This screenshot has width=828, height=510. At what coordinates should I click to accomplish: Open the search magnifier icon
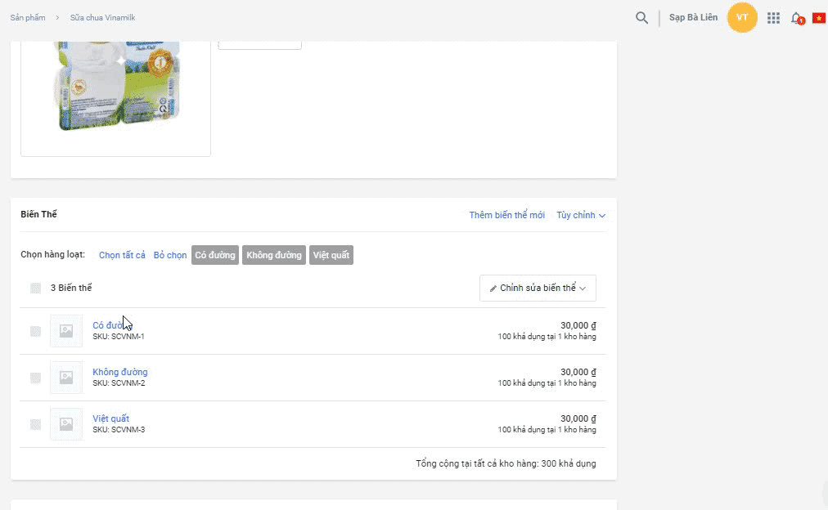coord(641,18)
